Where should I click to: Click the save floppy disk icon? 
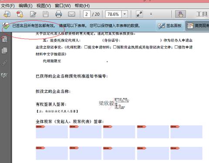pyautogui.click(x=46, y=14)
